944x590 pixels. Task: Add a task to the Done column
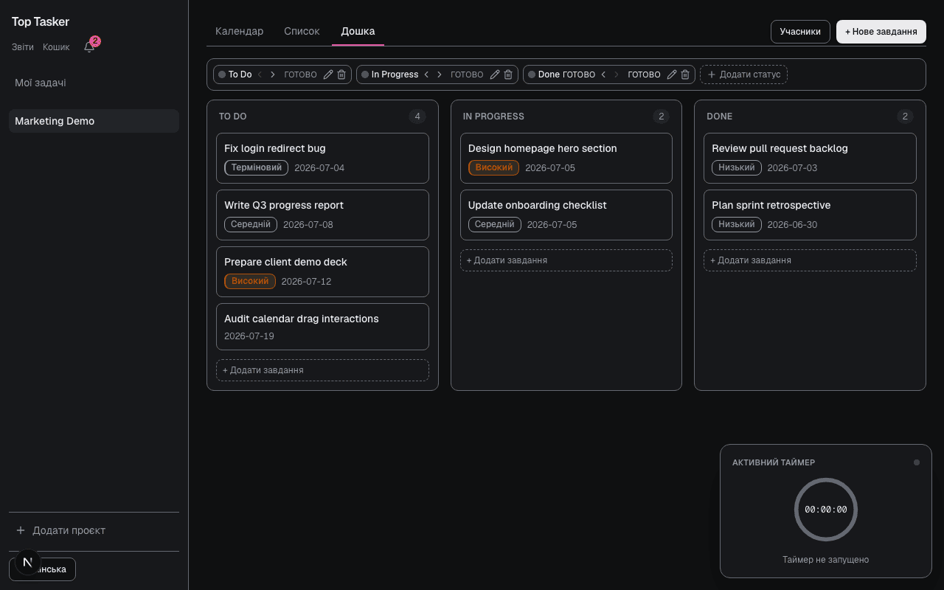810,260
